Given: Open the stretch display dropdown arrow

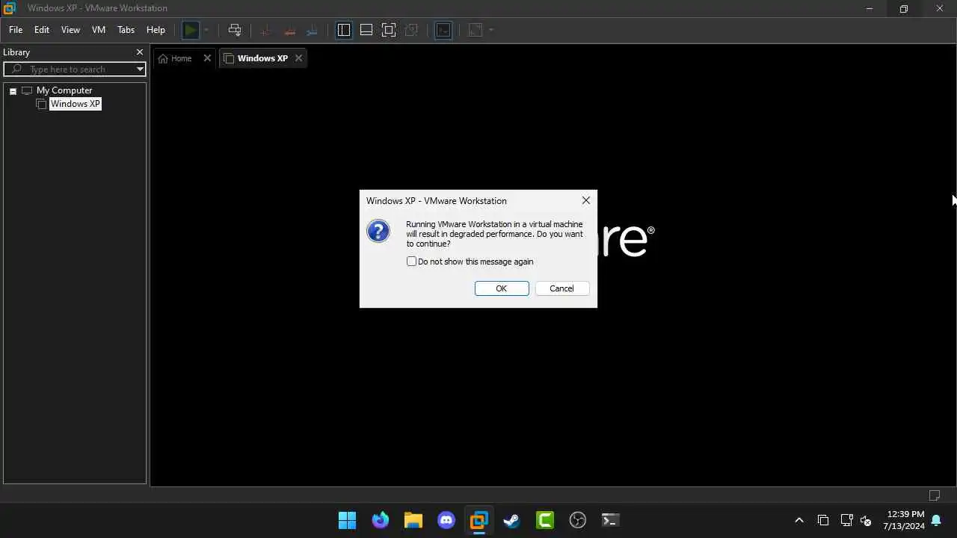Looking at the screenshot, I should click(x=491, y=30).
